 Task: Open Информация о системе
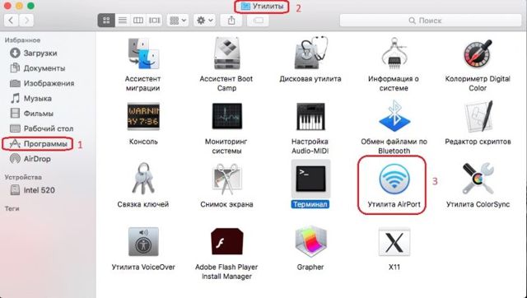click(x=394, y=54)
